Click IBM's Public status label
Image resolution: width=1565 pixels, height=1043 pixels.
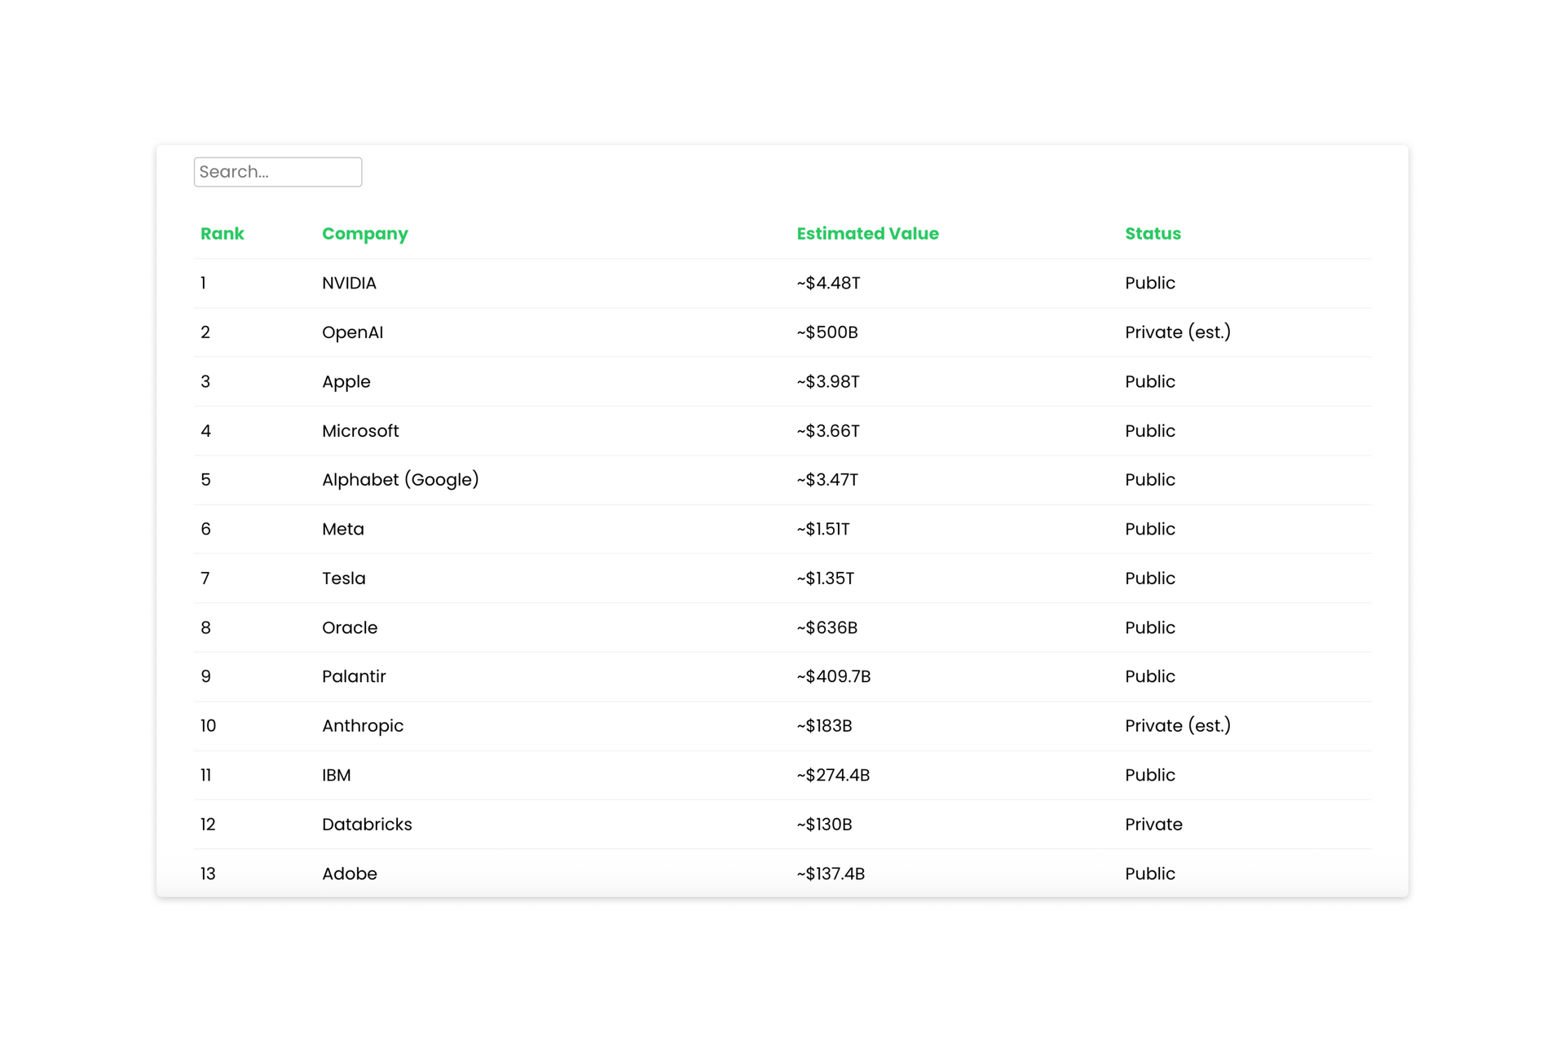click(1149, 775)
